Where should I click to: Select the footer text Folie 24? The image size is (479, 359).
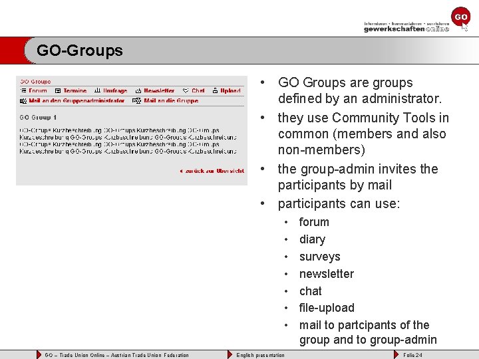[x=412, y=355]
